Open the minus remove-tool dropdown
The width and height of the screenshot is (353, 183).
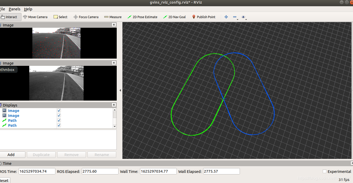click(x=235, y=17)
